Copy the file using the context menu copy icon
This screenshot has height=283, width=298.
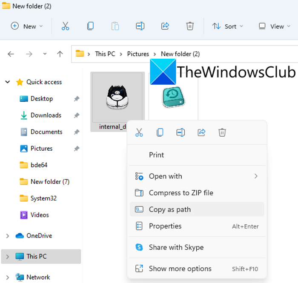pos(160,132)
